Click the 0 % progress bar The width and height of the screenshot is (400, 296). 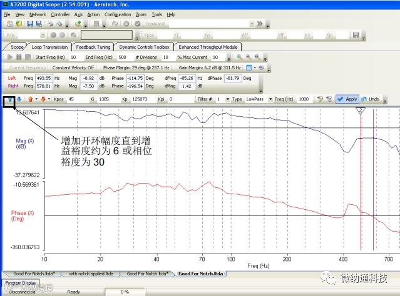(x=125, y=292)
